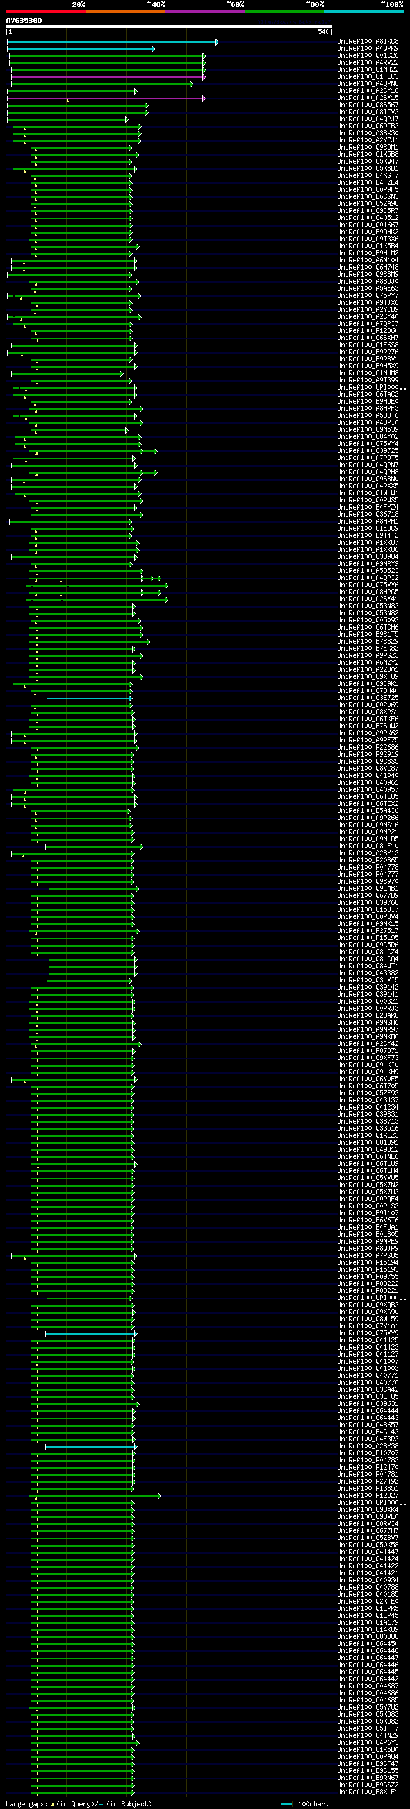Viewport: 410px width, 1809px height.
Task: Open hit UniRef100_A8IKC8
Action: (368, 42)
